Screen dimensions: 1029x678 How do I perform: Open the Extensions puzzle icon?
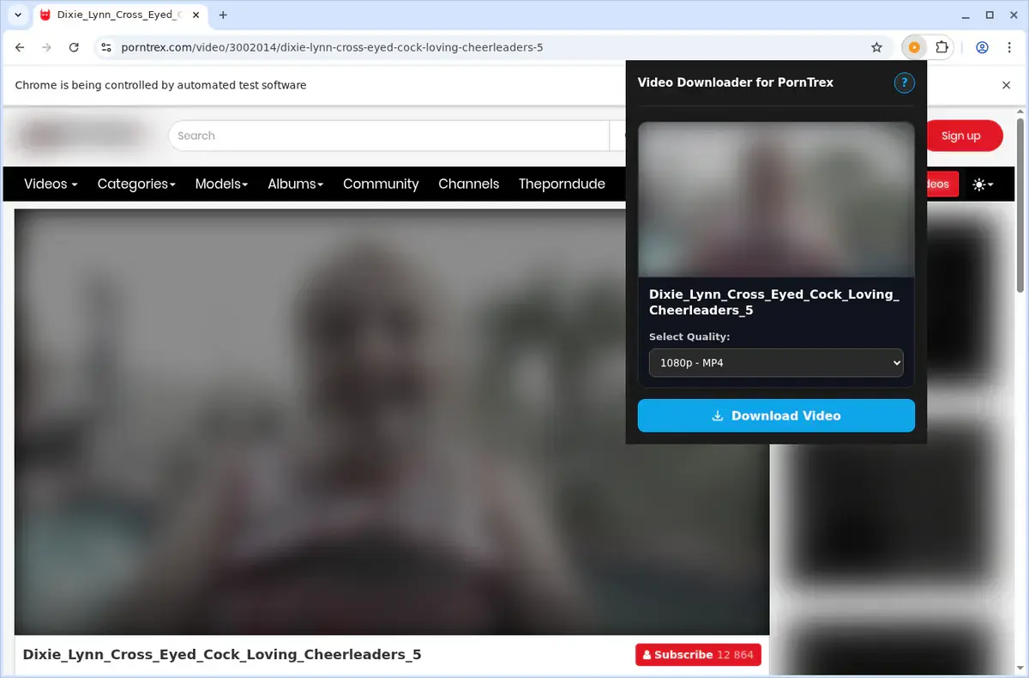942,48
